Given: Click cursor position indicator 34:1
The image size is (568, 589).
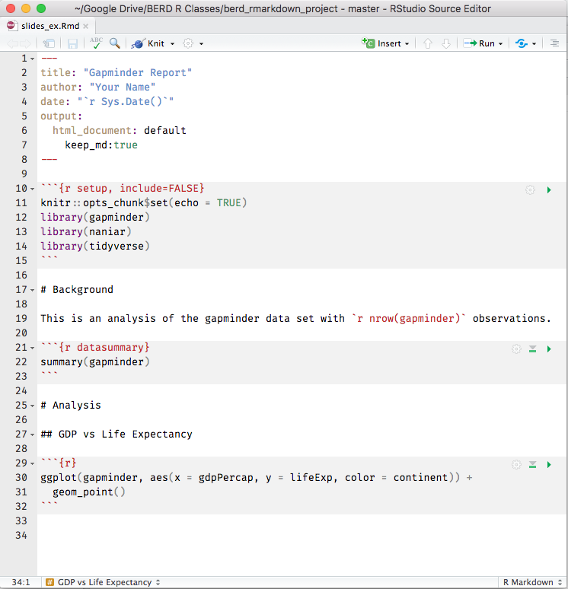Looking at the screenshot, I should (x=21, y=582).
